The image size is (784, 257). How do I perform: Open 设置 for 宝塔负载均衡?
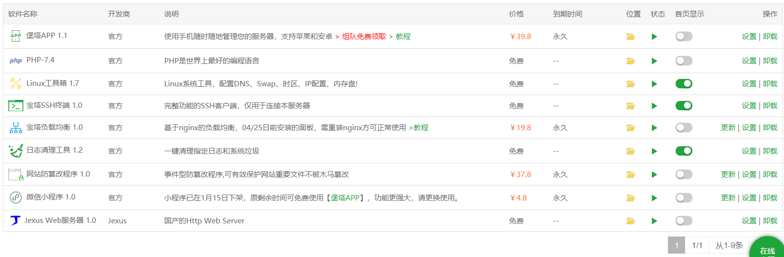click(x=749, y=128)
